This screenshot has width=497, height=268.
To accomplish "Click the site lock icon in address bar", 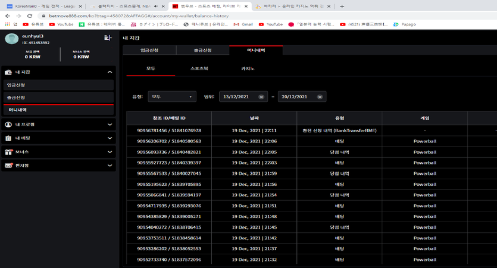I will (43, 16).
